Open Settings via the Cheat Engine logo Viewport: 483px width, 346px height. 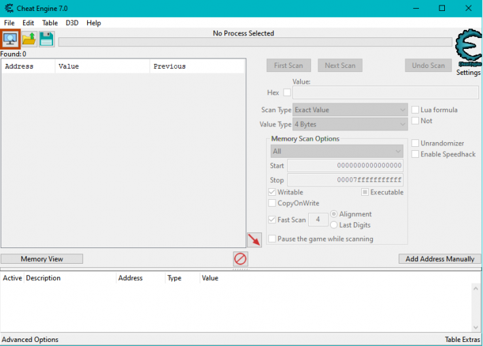[x=469, y=48]
